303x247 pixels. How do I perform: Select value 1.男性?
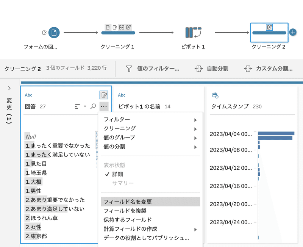33,191
